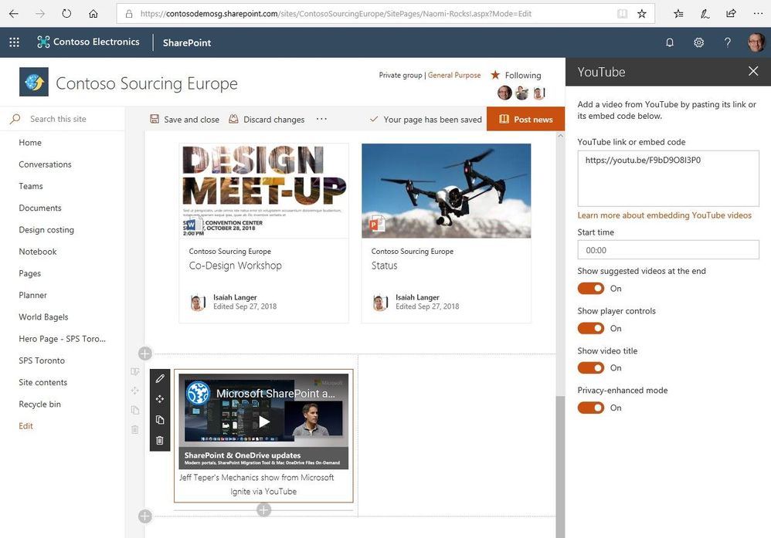Select move web part icon

point(160,399)
